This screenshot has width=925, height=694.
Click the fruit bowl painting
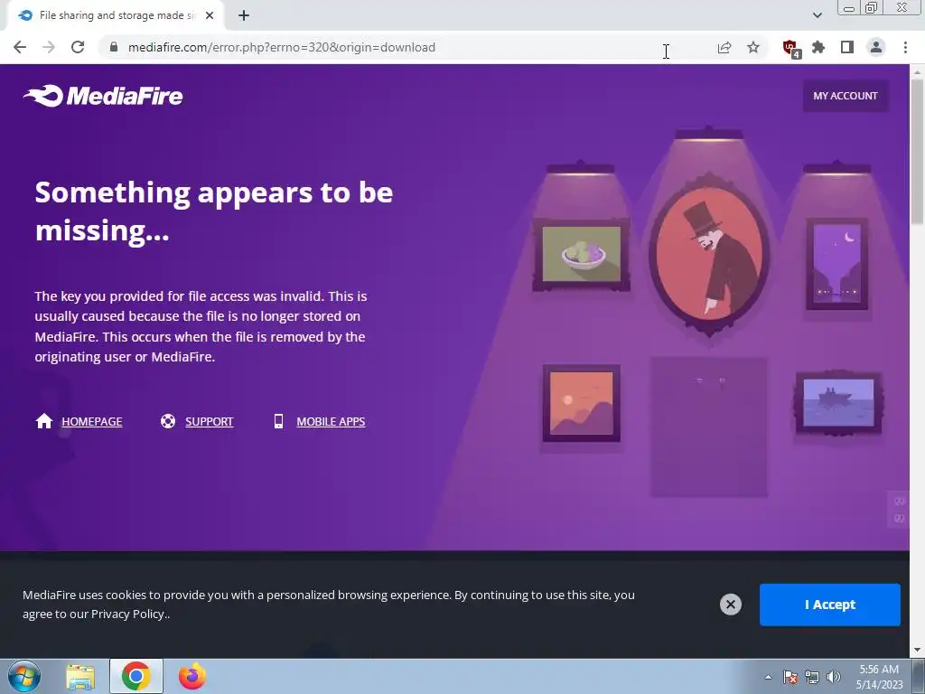581,254
